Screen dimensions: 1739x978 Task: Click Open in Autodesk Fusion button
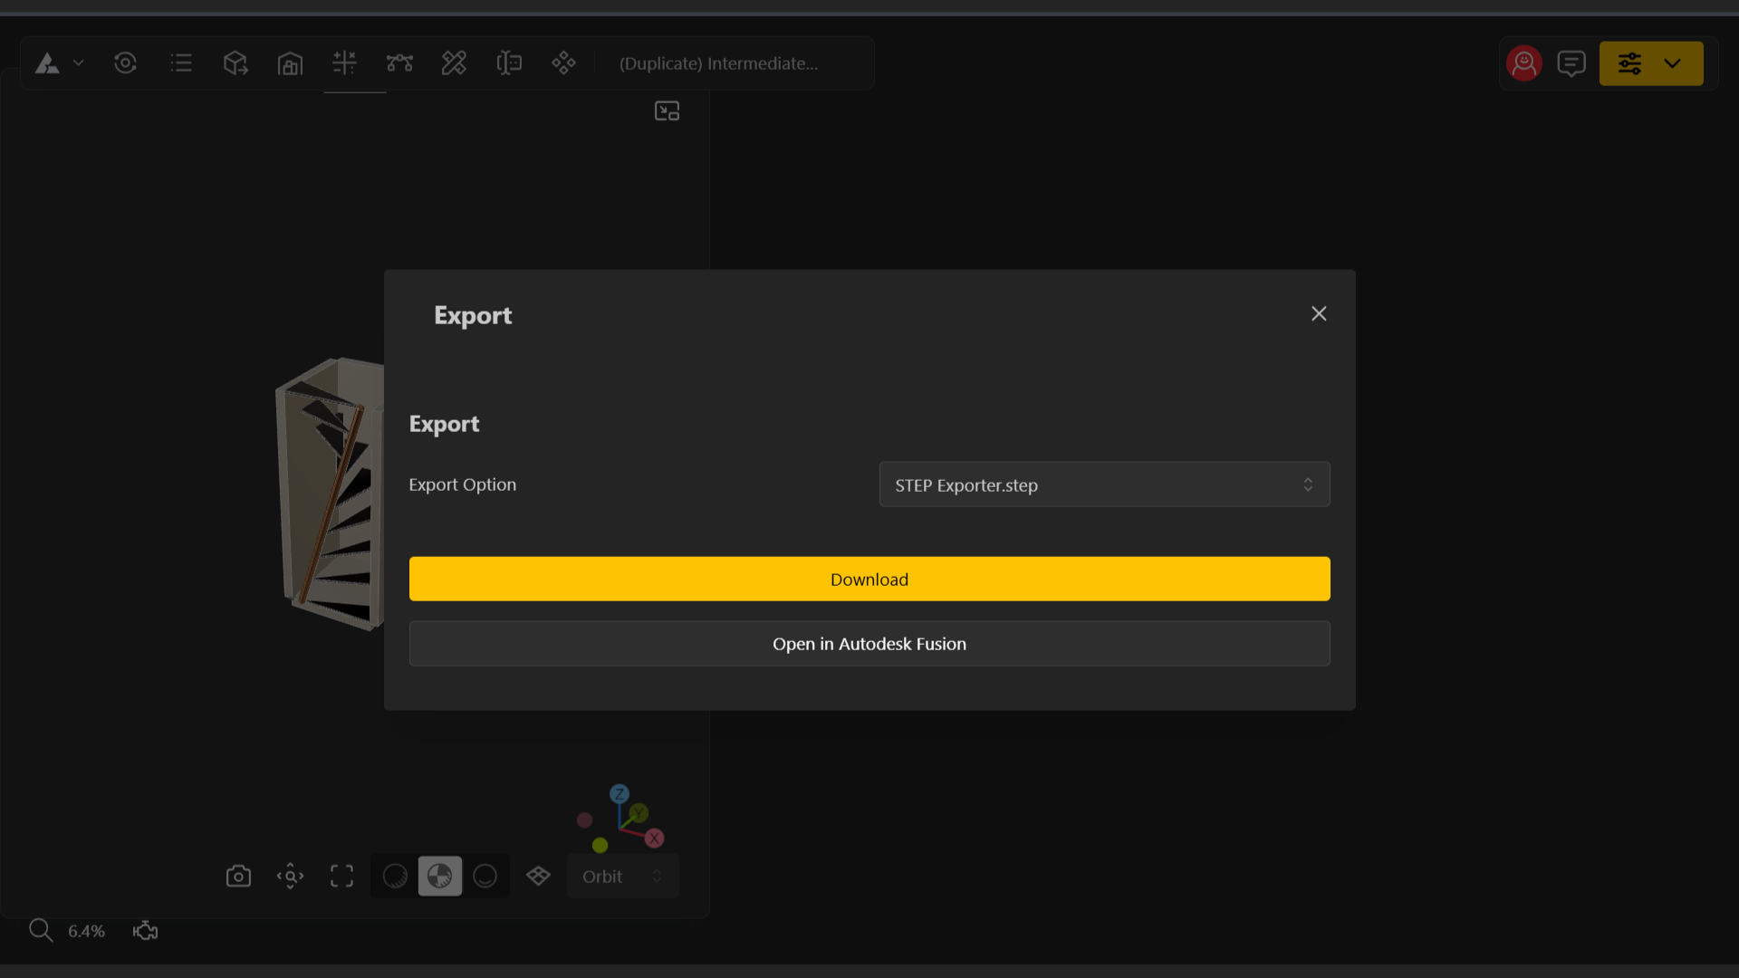click(869, 644)
